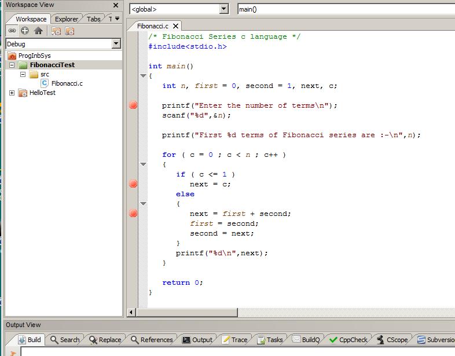Click the editor horizontal scrollbar thumb
The image size is (455, 356).
coord(186,312)
